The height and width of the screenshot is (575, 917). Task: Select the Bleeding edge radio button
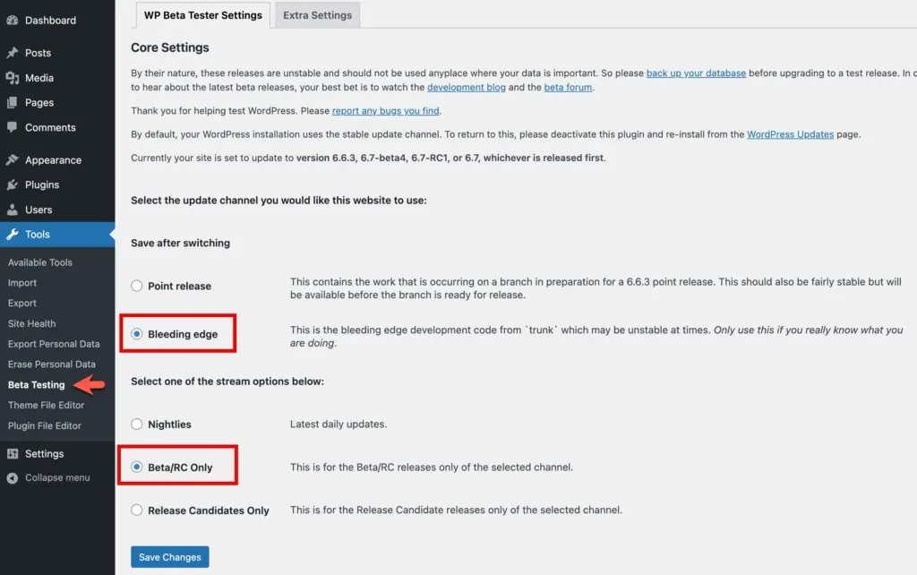[x=137, y=333]
